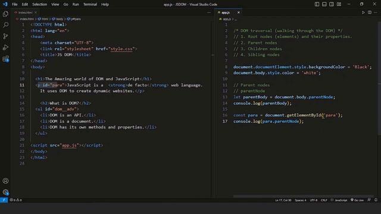
Task: Toggle the secondary side bar layout icon
Action: click(x=332, y=4)
